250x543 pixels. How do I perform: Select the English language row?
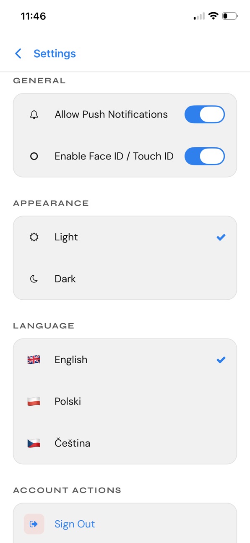pyautogui.click(x=125, y=359)
